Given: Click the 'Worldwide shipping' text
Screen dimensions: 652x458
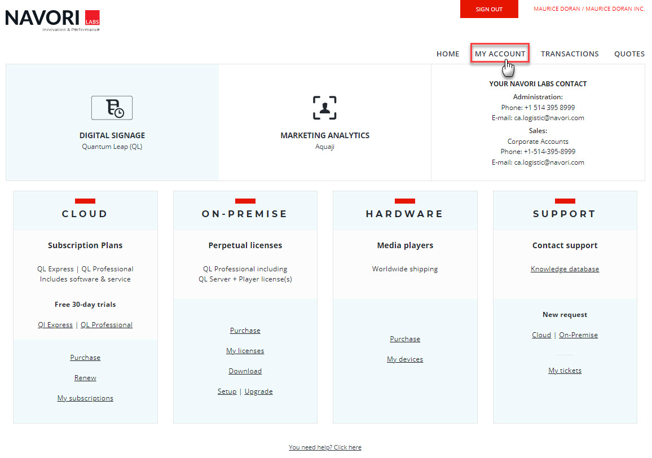Looking at the screenshot, I should pos(405,269).
